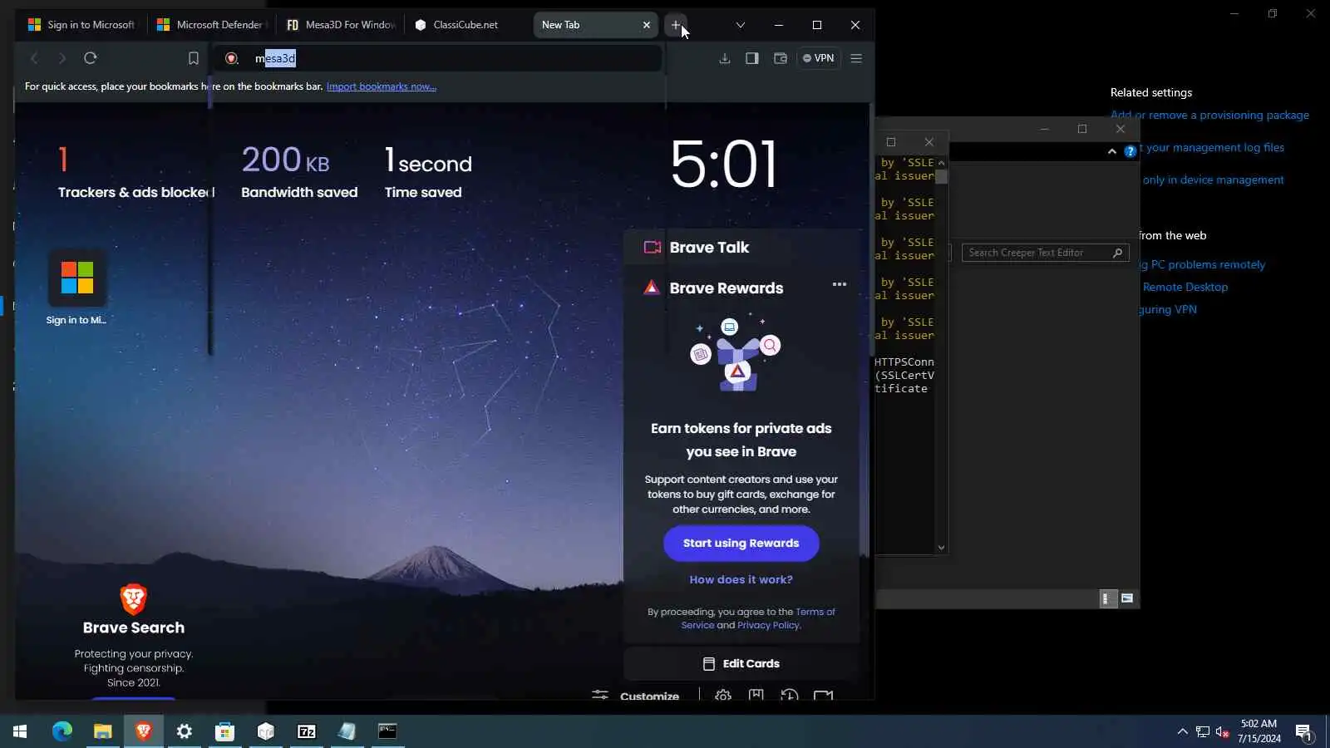Open history icon on new tab footer
Viewport: 1330px width, 748px height.
point(790,696)
